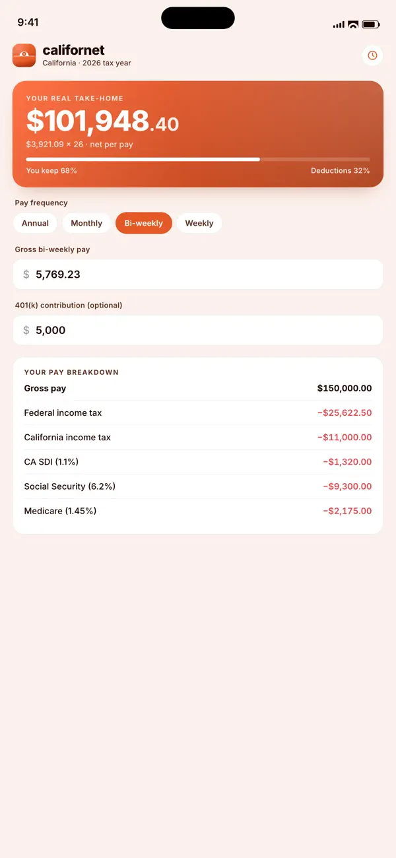396x858 pixels.
Task: Select Weekly pay frequency
Action: click(x=199, y=223)
